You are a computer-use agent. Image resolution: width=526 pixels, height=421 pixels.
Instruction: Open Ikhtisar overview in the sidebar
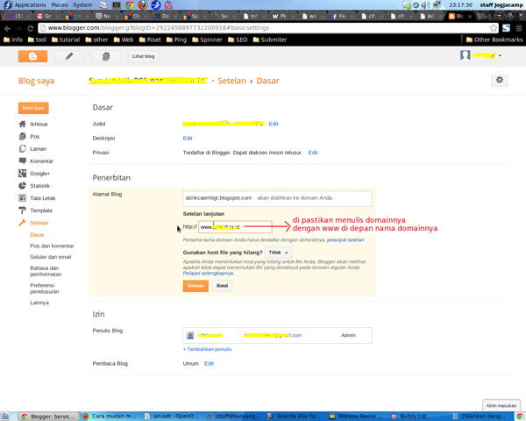[39, 125]
